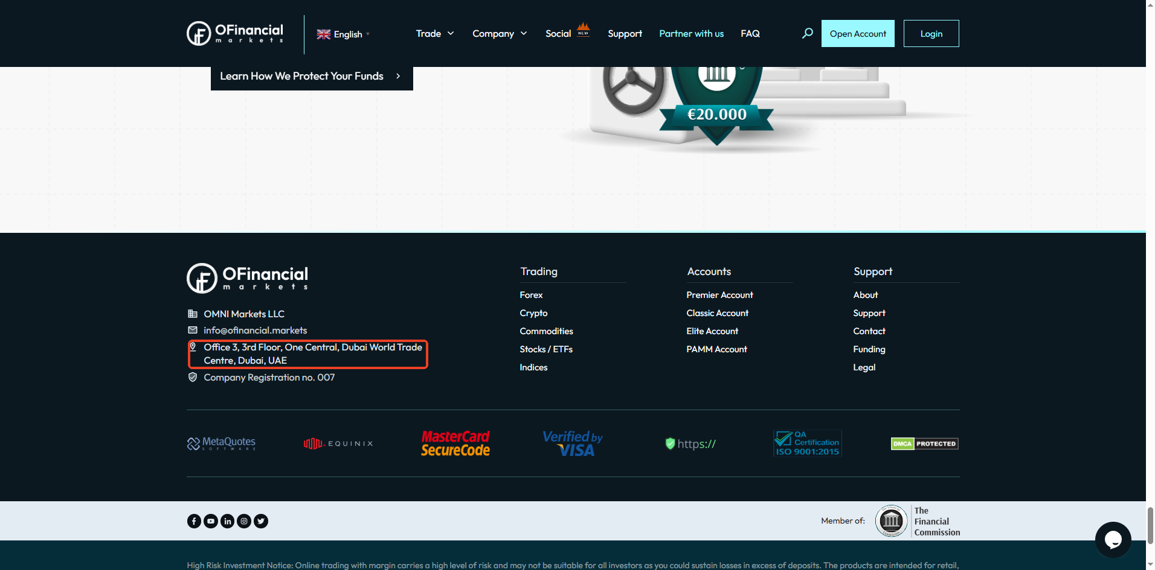Image resolution: width=1155 pixels, height=570 pixels.
Task: Expand the English language selector
Action: coord(343,34)
